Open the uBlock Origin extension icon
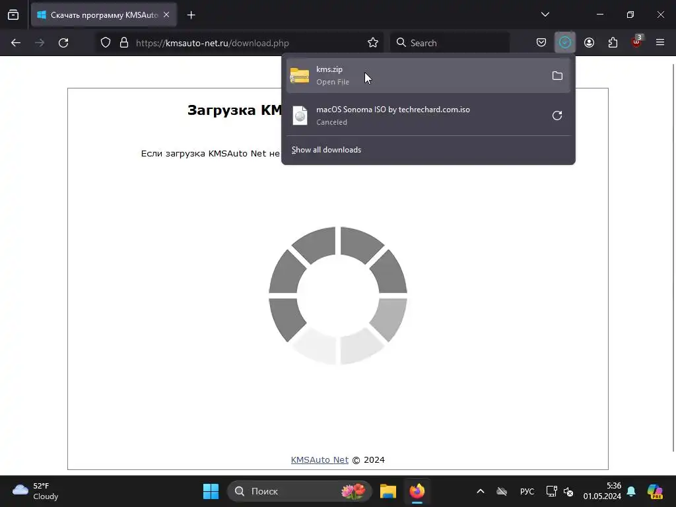 click(636, 42)
